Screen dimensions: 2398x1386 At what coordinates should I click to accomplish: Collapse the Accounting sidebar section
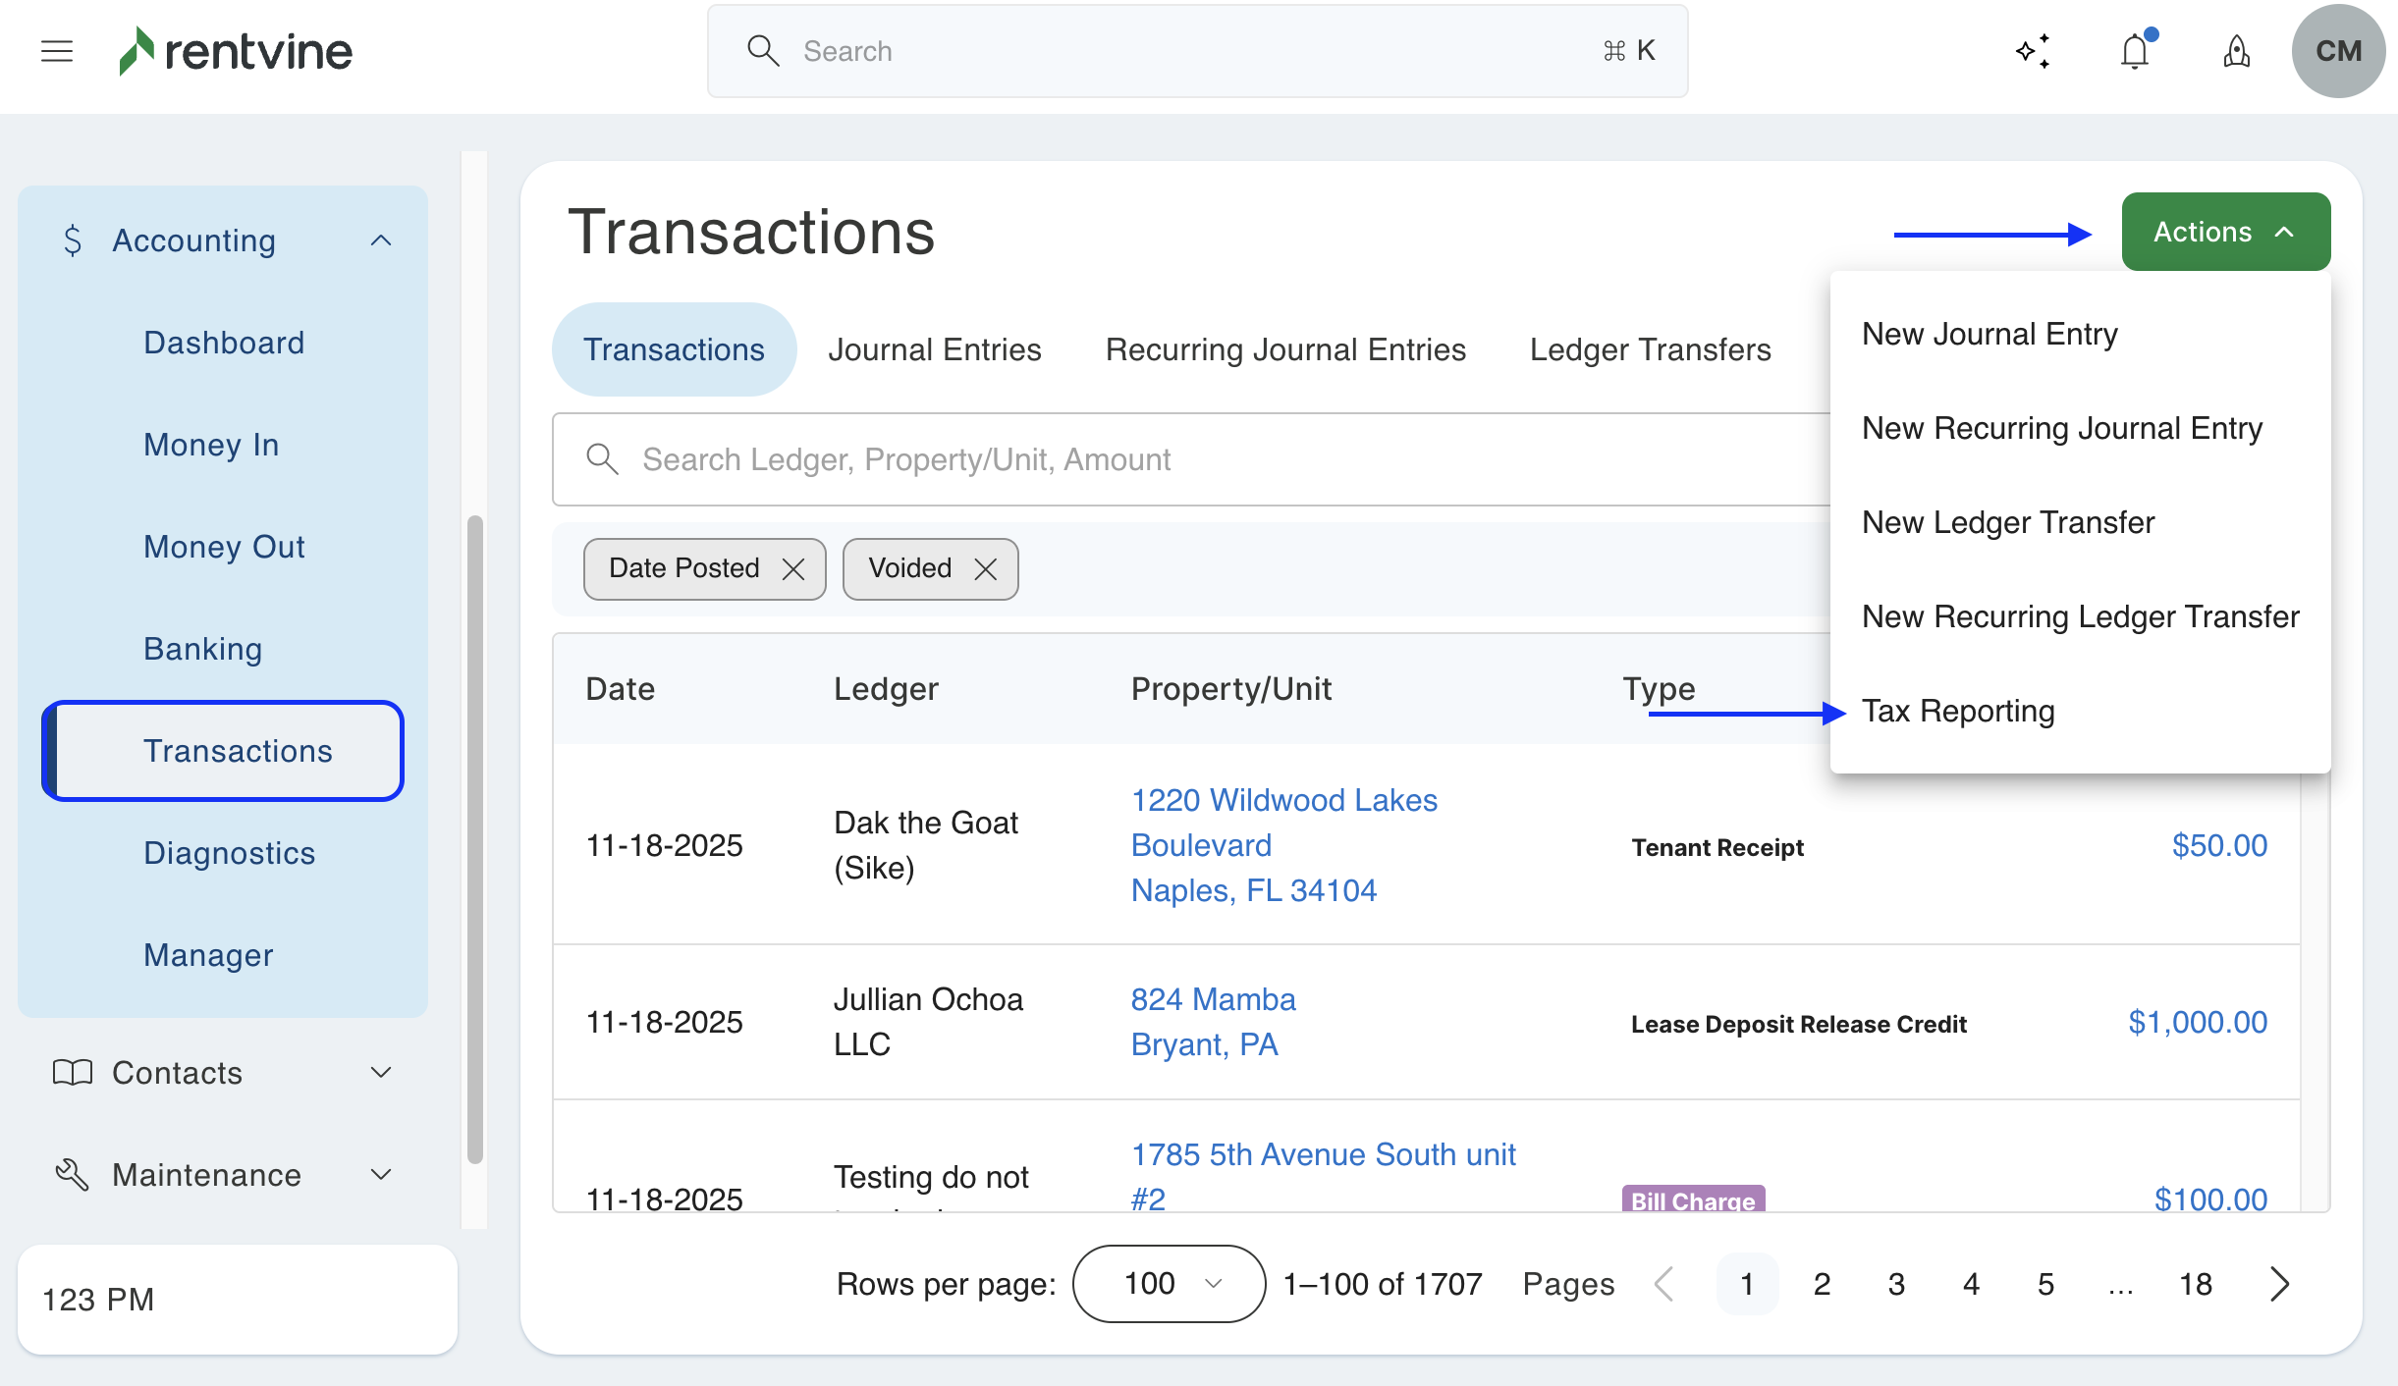coord(381,240)
